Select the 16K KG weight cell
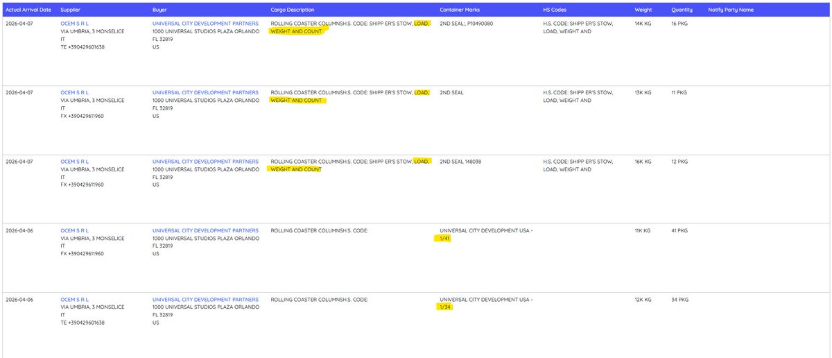The image size is (832, 358). pos(643,162)
